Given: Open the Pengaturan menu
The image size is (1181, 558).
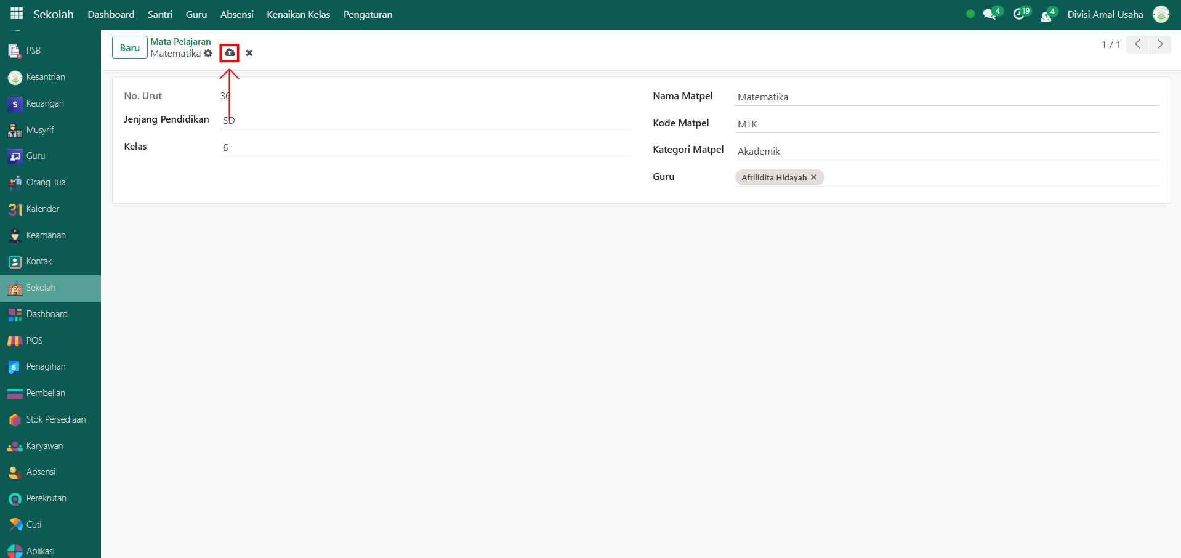Looking at the screenshot, I should (368, 14).
